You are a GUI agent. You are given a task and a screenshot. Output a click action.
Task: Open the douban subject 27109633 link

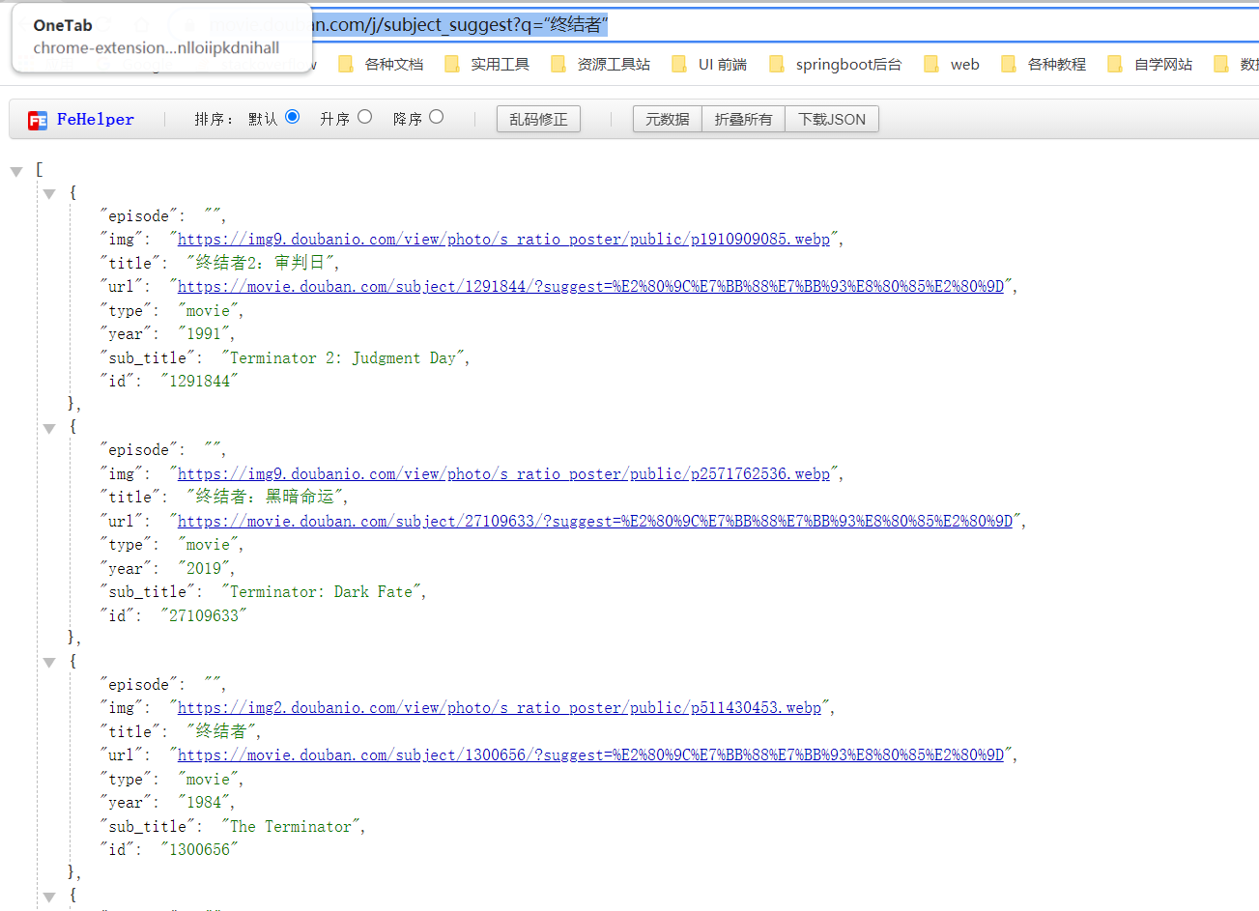coord(595,522)
